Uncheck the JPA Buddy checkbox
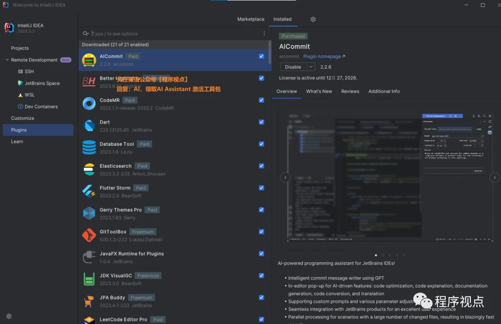 [x=261, y=298]
